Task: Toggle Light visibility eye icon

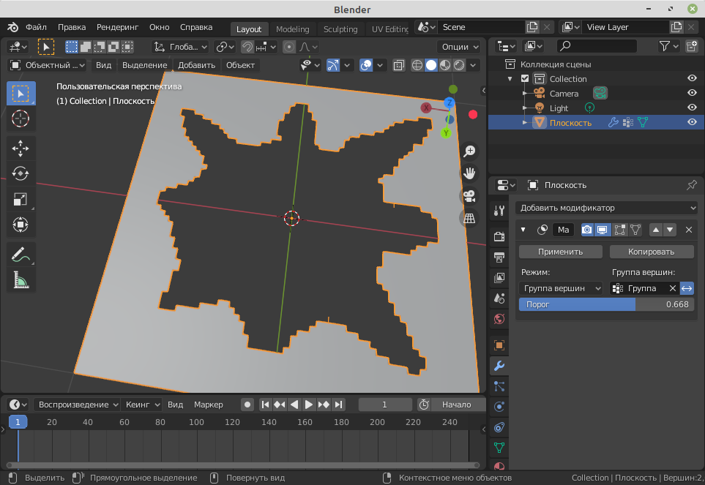Action: [691, 108]
